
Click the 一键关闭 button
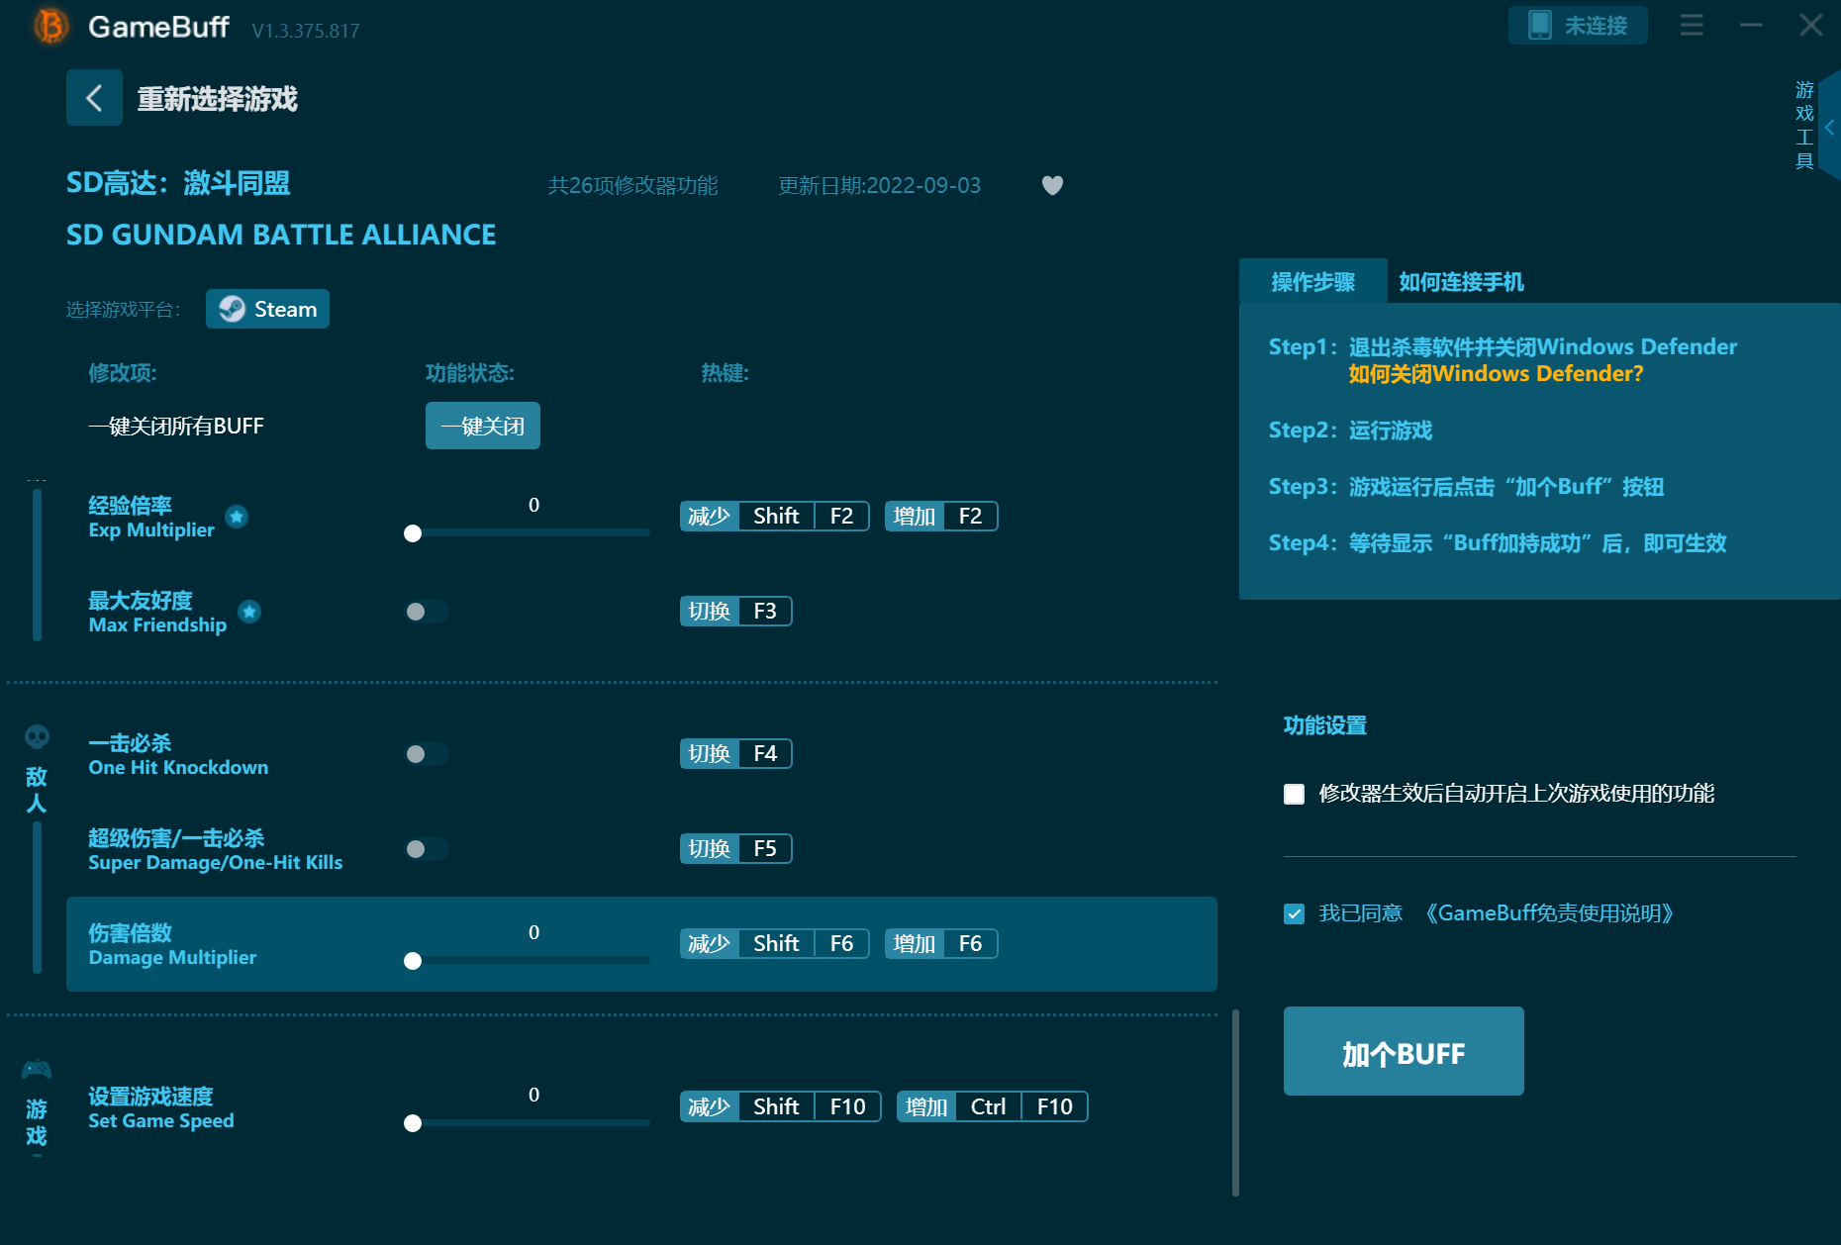click(483, 426)
